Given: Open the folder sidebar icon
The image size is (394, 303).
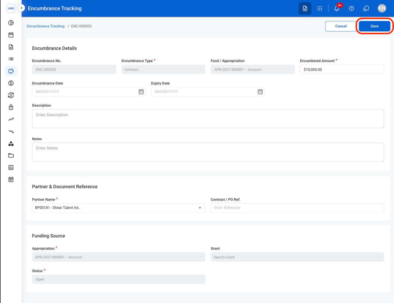Looking at the screenshot, I should (11, 156).
